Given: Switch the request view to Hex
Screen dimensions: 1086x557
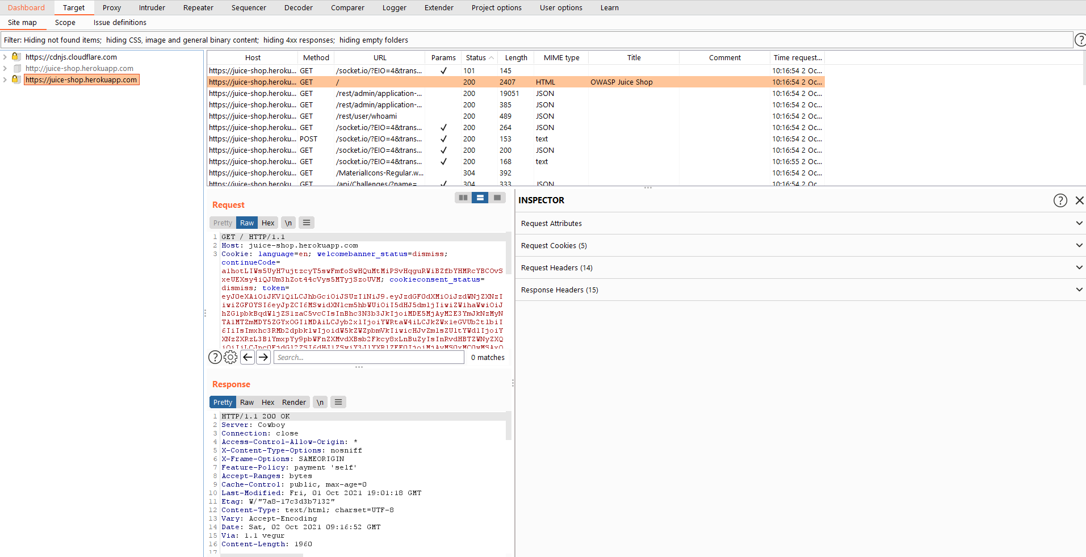Looking at the screenshot, I should point(268,223).
